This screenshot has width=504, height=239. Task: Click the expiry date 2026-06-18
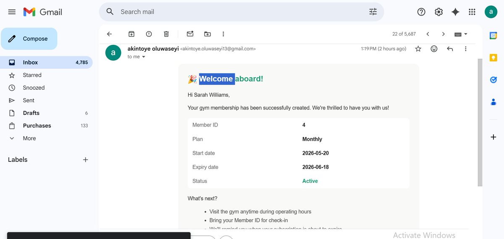click(315, 167)
